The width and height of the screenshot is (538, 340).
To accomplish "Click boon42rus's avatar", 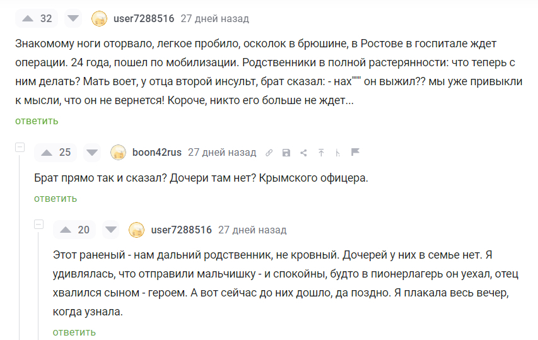I will [x=118, y=153].
